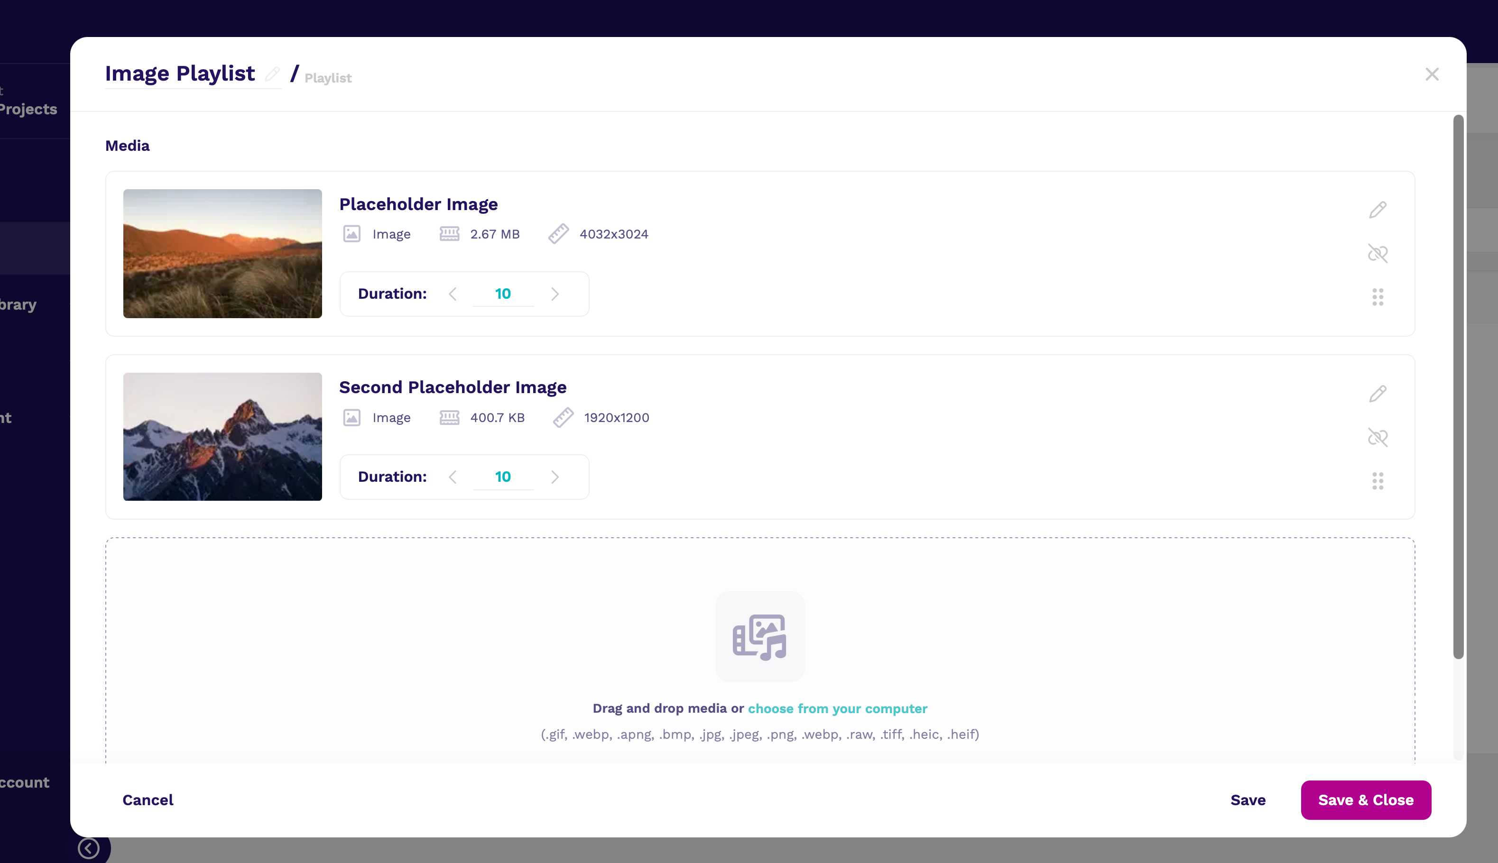Edit the Placeholder Image item
This screenshot has width=1498, height=863.
click(1378, 210)
